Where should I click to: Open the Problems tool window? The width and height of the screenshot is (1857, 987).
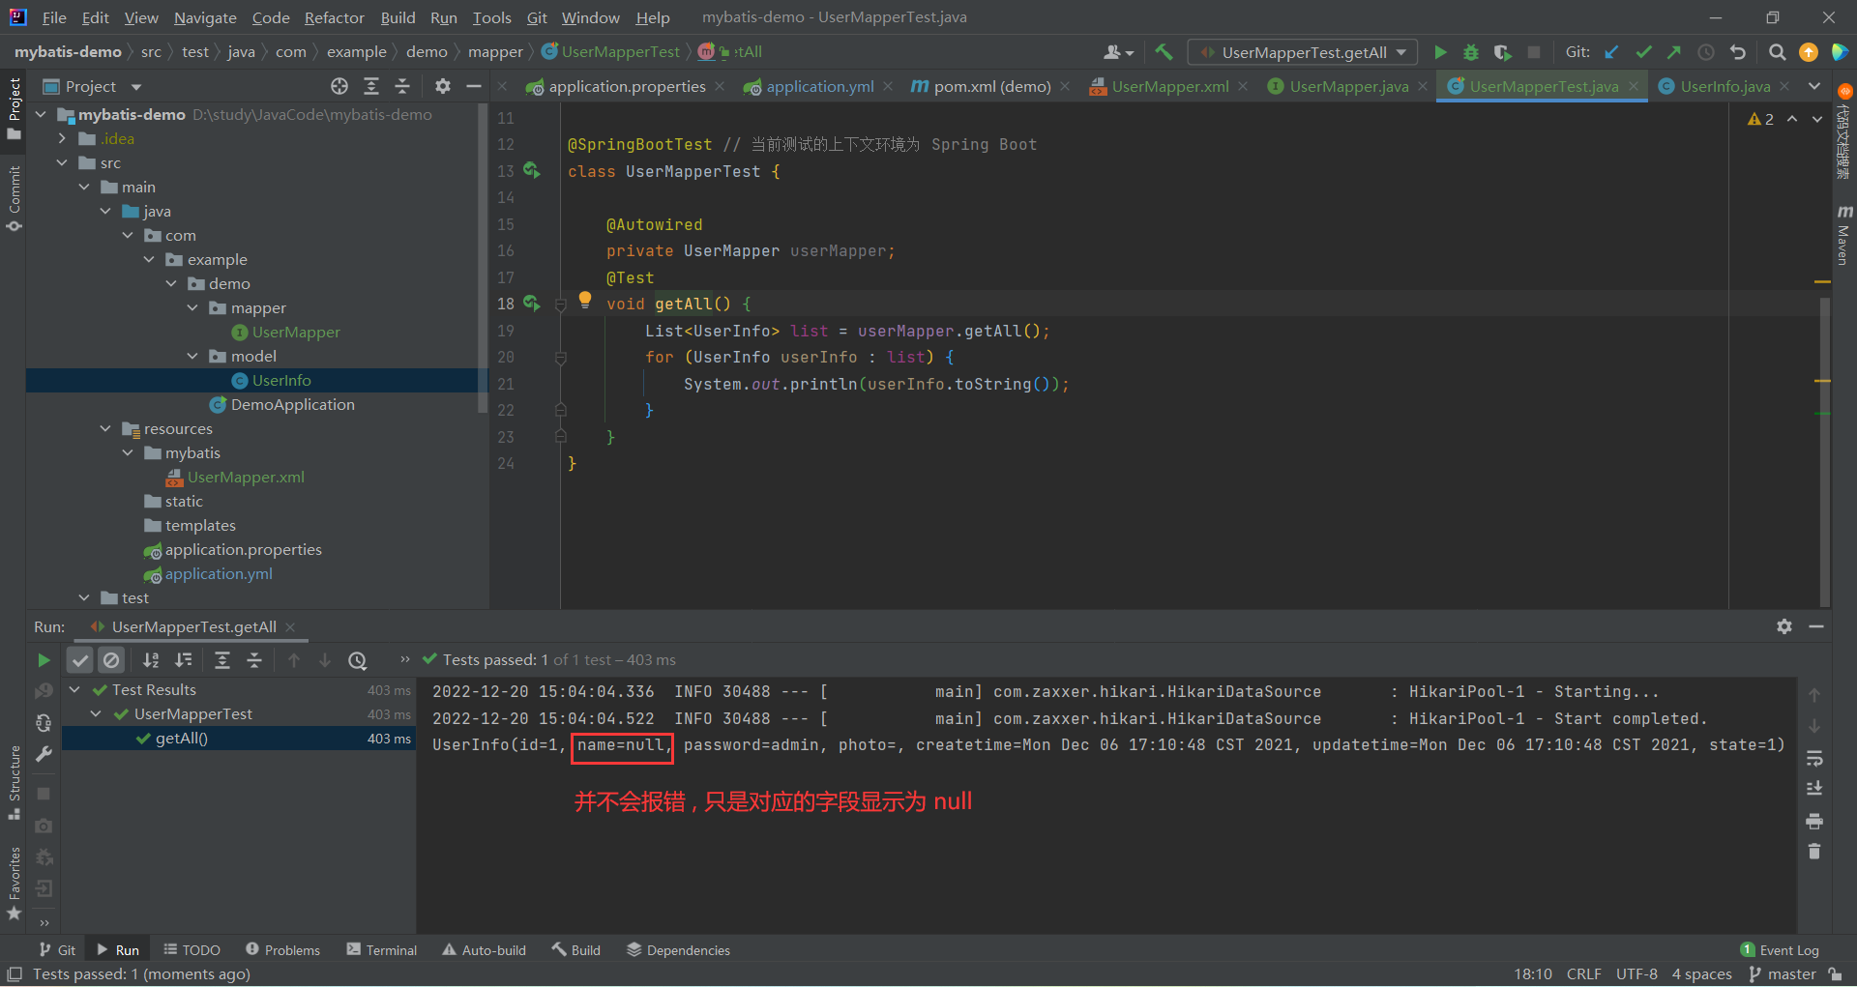coord(282,950)
